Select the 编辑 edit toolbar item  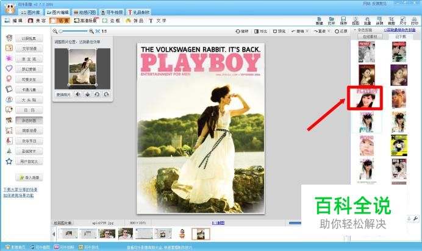[13, 21]
